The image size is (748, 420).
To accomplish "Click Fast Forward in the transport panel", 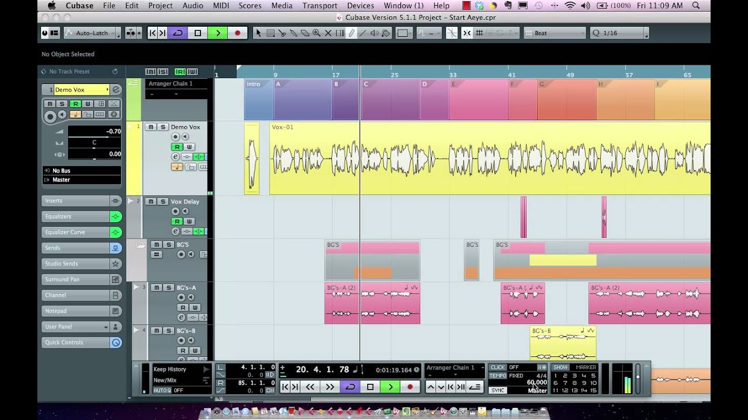I will click(330, 387).
